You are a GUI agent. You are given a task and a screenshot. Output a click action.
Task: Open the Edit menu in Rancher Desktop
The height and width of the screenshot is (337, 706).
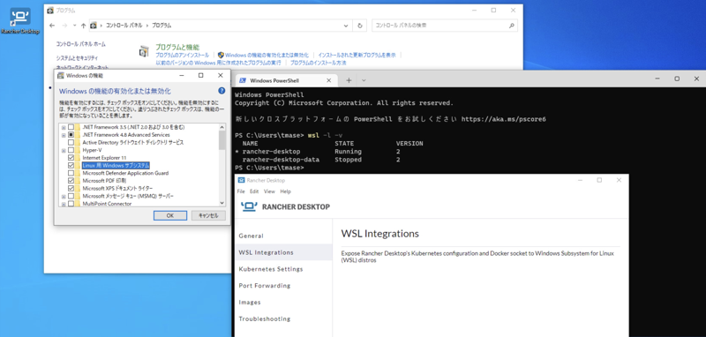[x=254, y=191]
